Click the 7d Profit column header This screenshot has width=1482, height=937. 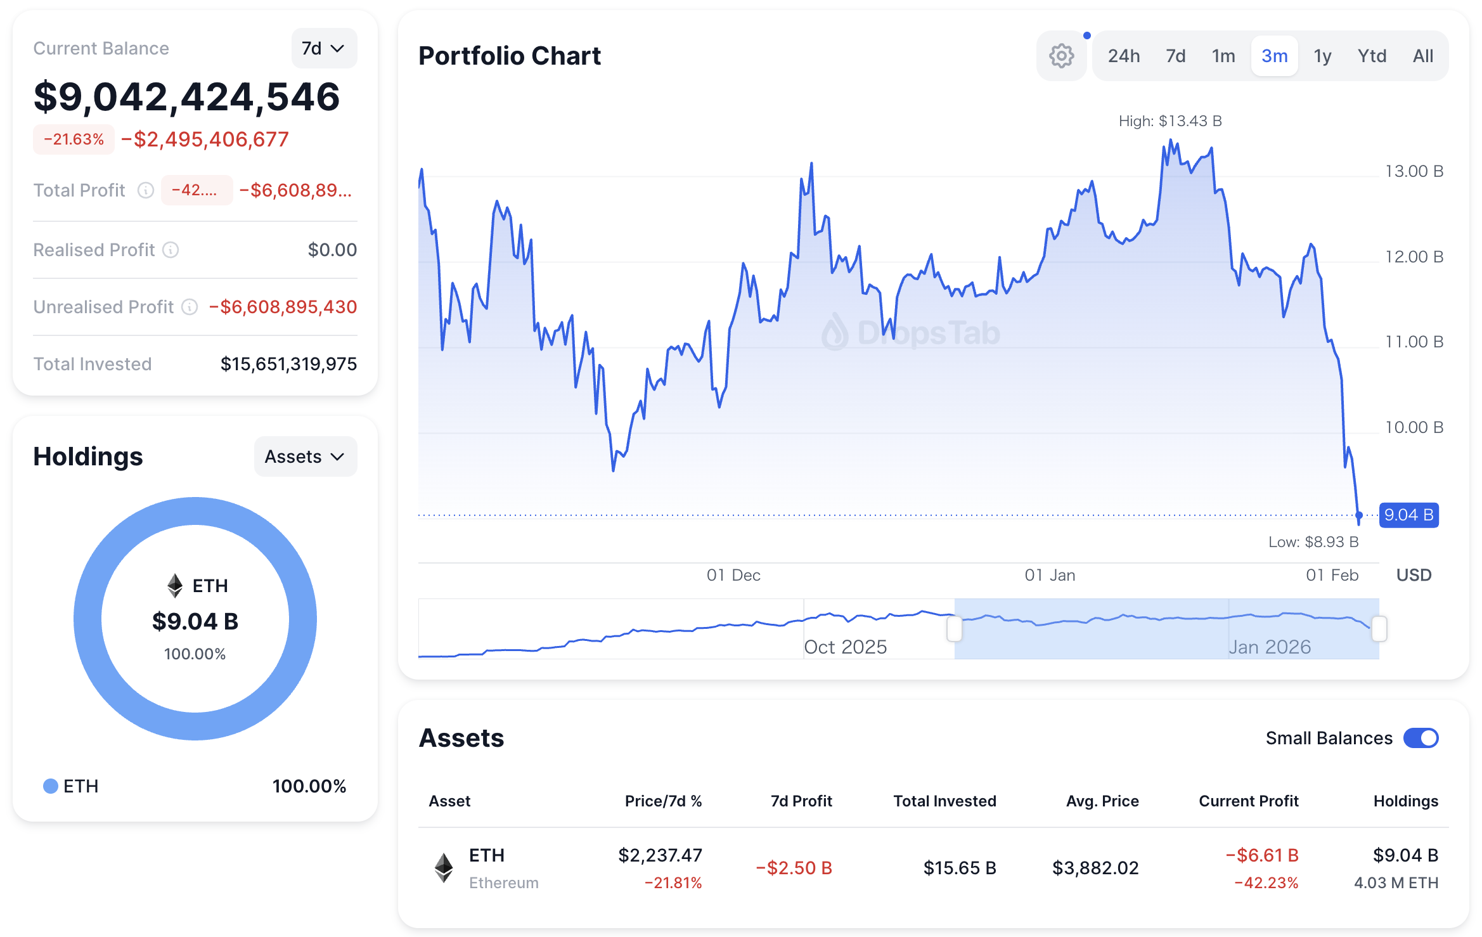coord(801,801)
